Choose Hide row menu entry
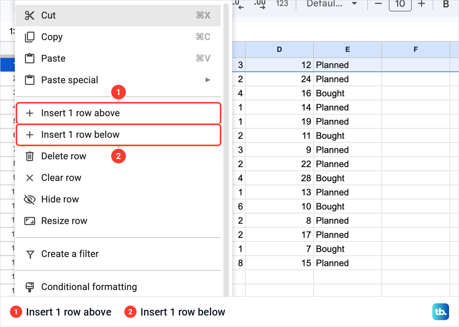 coord(118,199)
